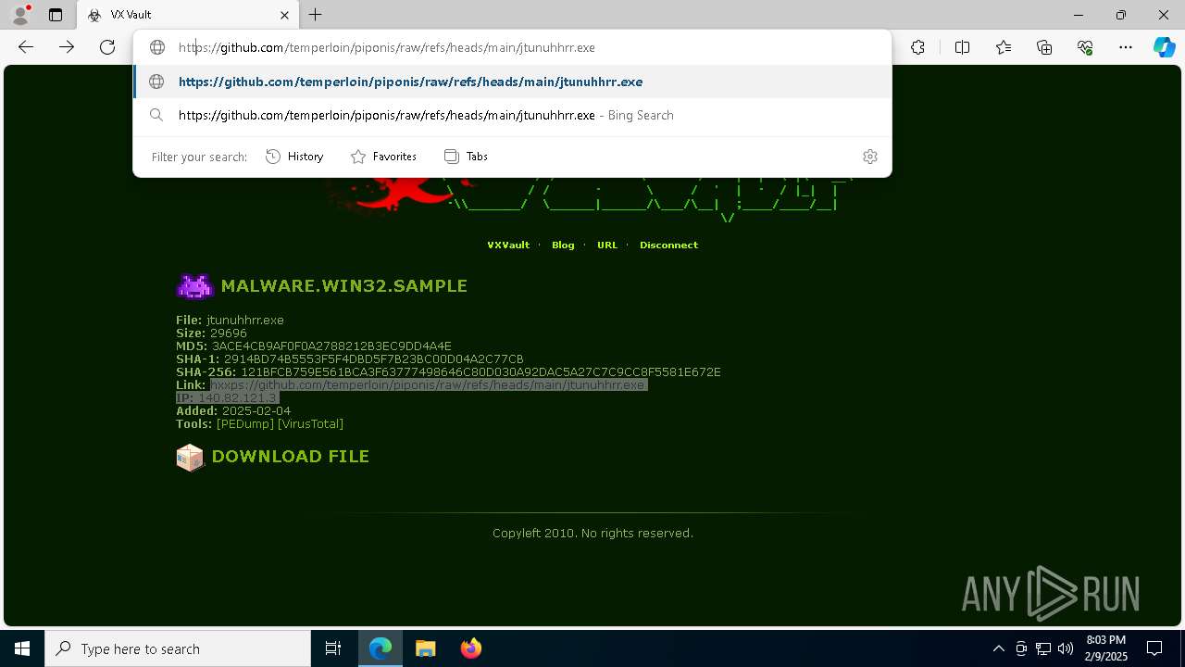Open Collections toolbar icon
This screenshot has width=1185, height=667.
(1044, 47)
